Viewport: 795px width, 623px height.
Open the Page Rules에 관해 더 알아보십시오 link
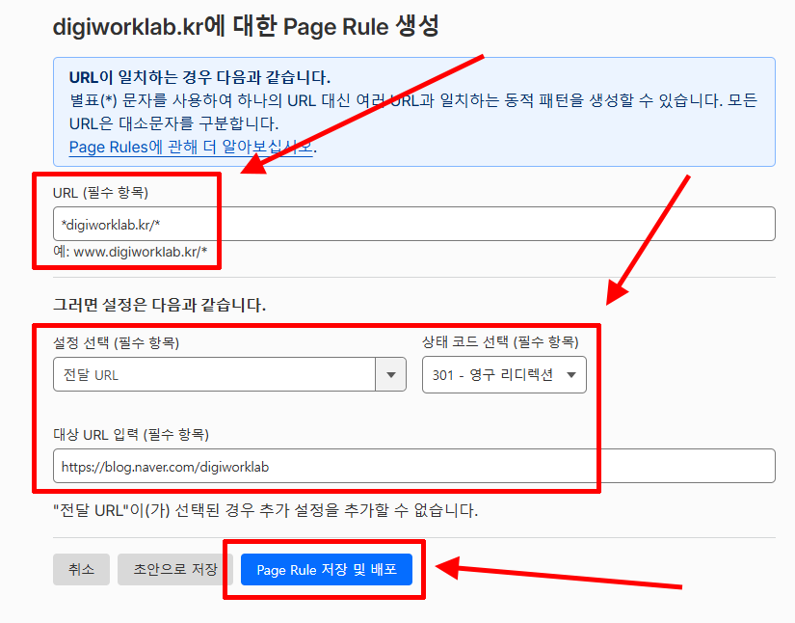(191, 148)
